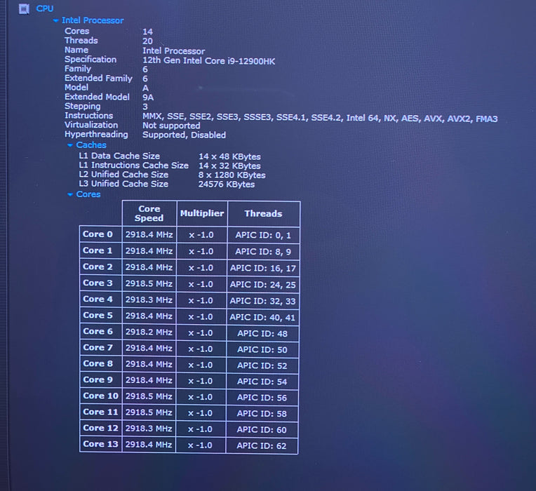
Task: Select the 12th Gen Intel Core i9-12900HK text
Action: [208, 61]
